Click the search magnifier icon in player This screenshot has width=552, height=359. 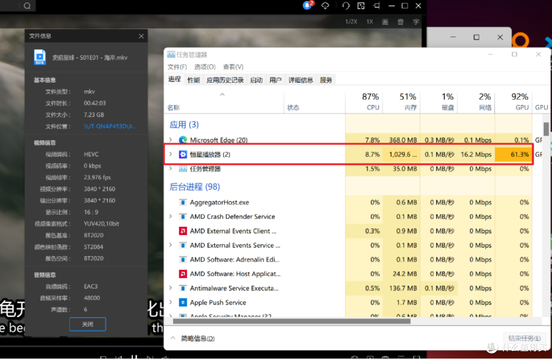(x=27, y=6)
